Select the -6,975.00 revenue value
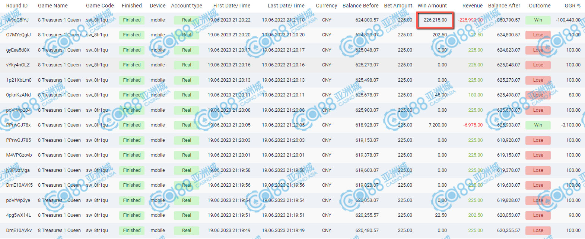 coord(473,125)
